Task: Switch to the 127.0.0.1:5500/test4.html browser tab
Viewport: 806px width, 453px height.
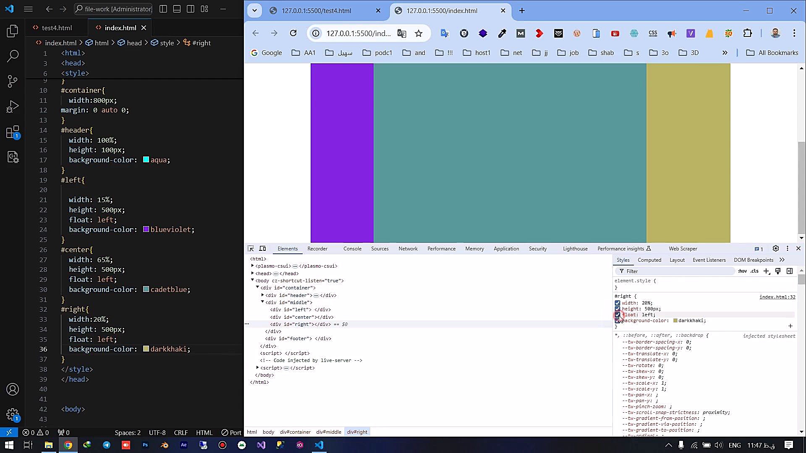Action: [x=325, y=10]
